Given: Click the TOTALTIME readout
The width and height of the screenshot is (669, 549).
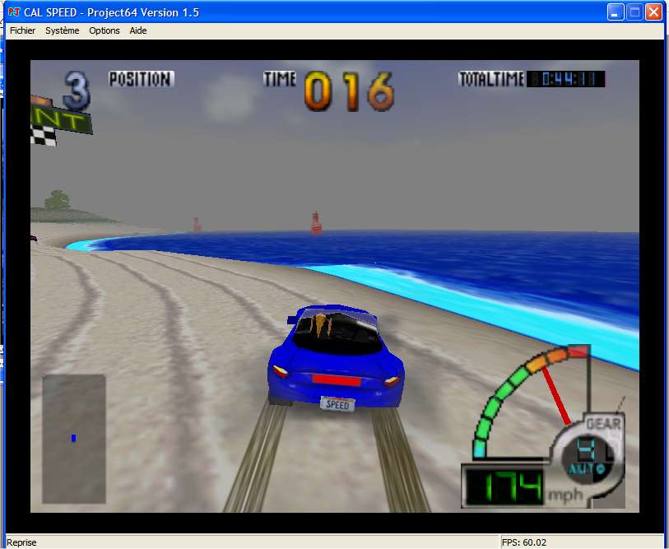Looking at the screenshot, I should [x=566, y=79].
